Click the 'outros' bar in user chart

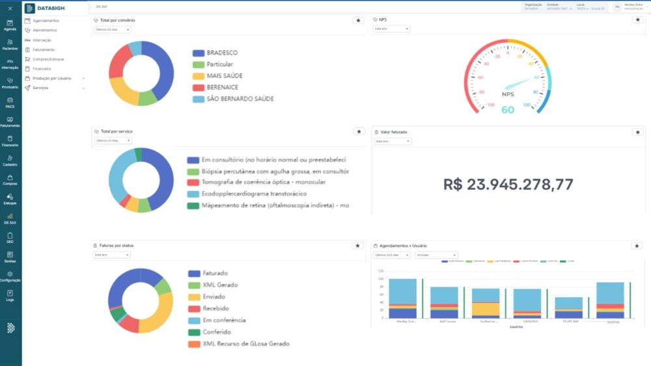610,300
